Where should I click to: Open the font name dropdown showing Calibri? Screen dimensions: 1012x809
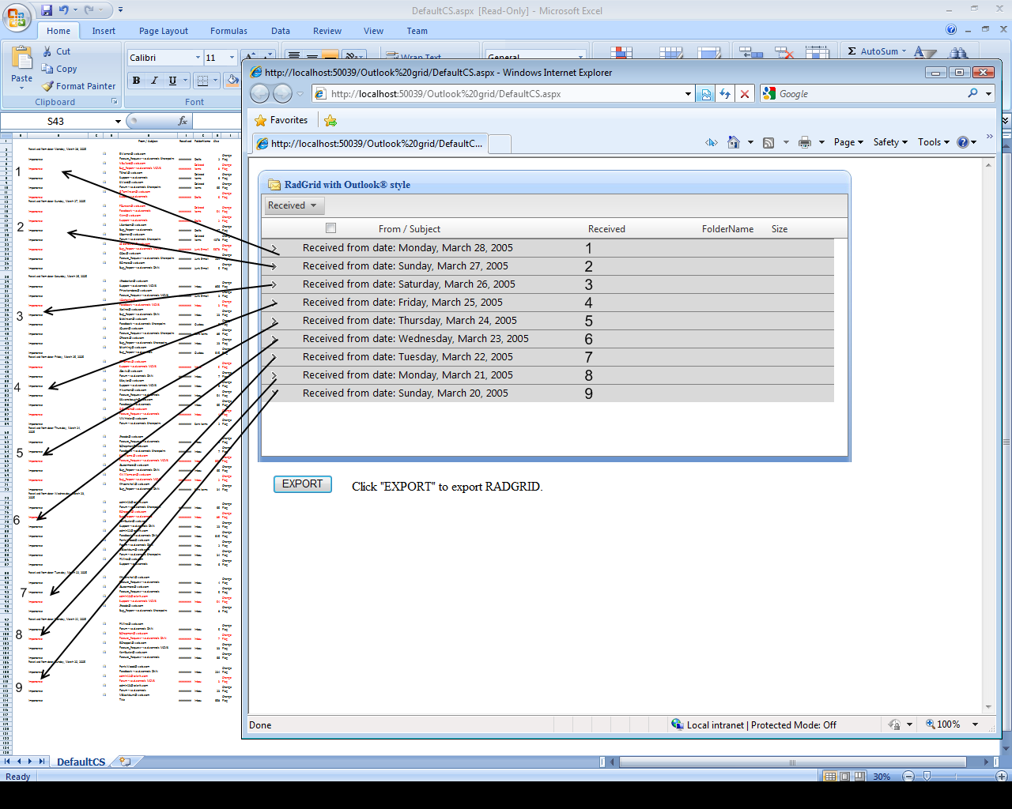point(198,58)
